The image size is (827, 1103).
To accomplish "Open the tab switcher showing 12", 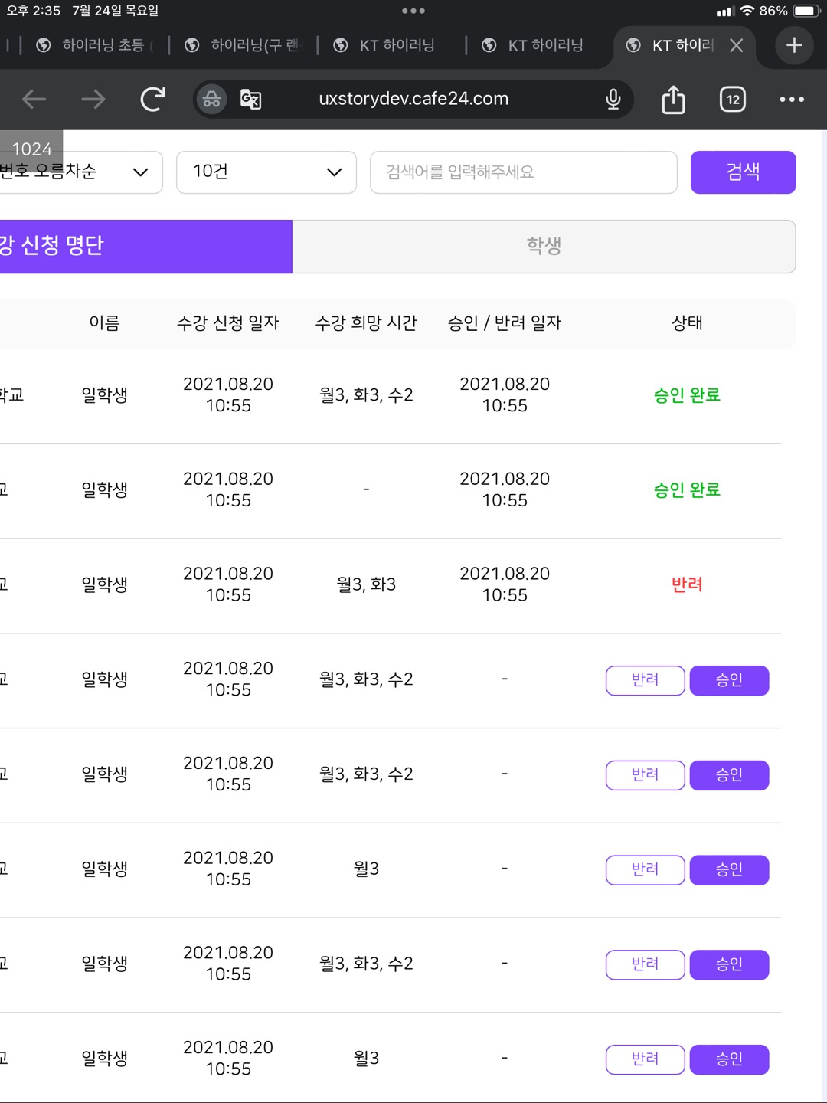I will tap(733, 99).
